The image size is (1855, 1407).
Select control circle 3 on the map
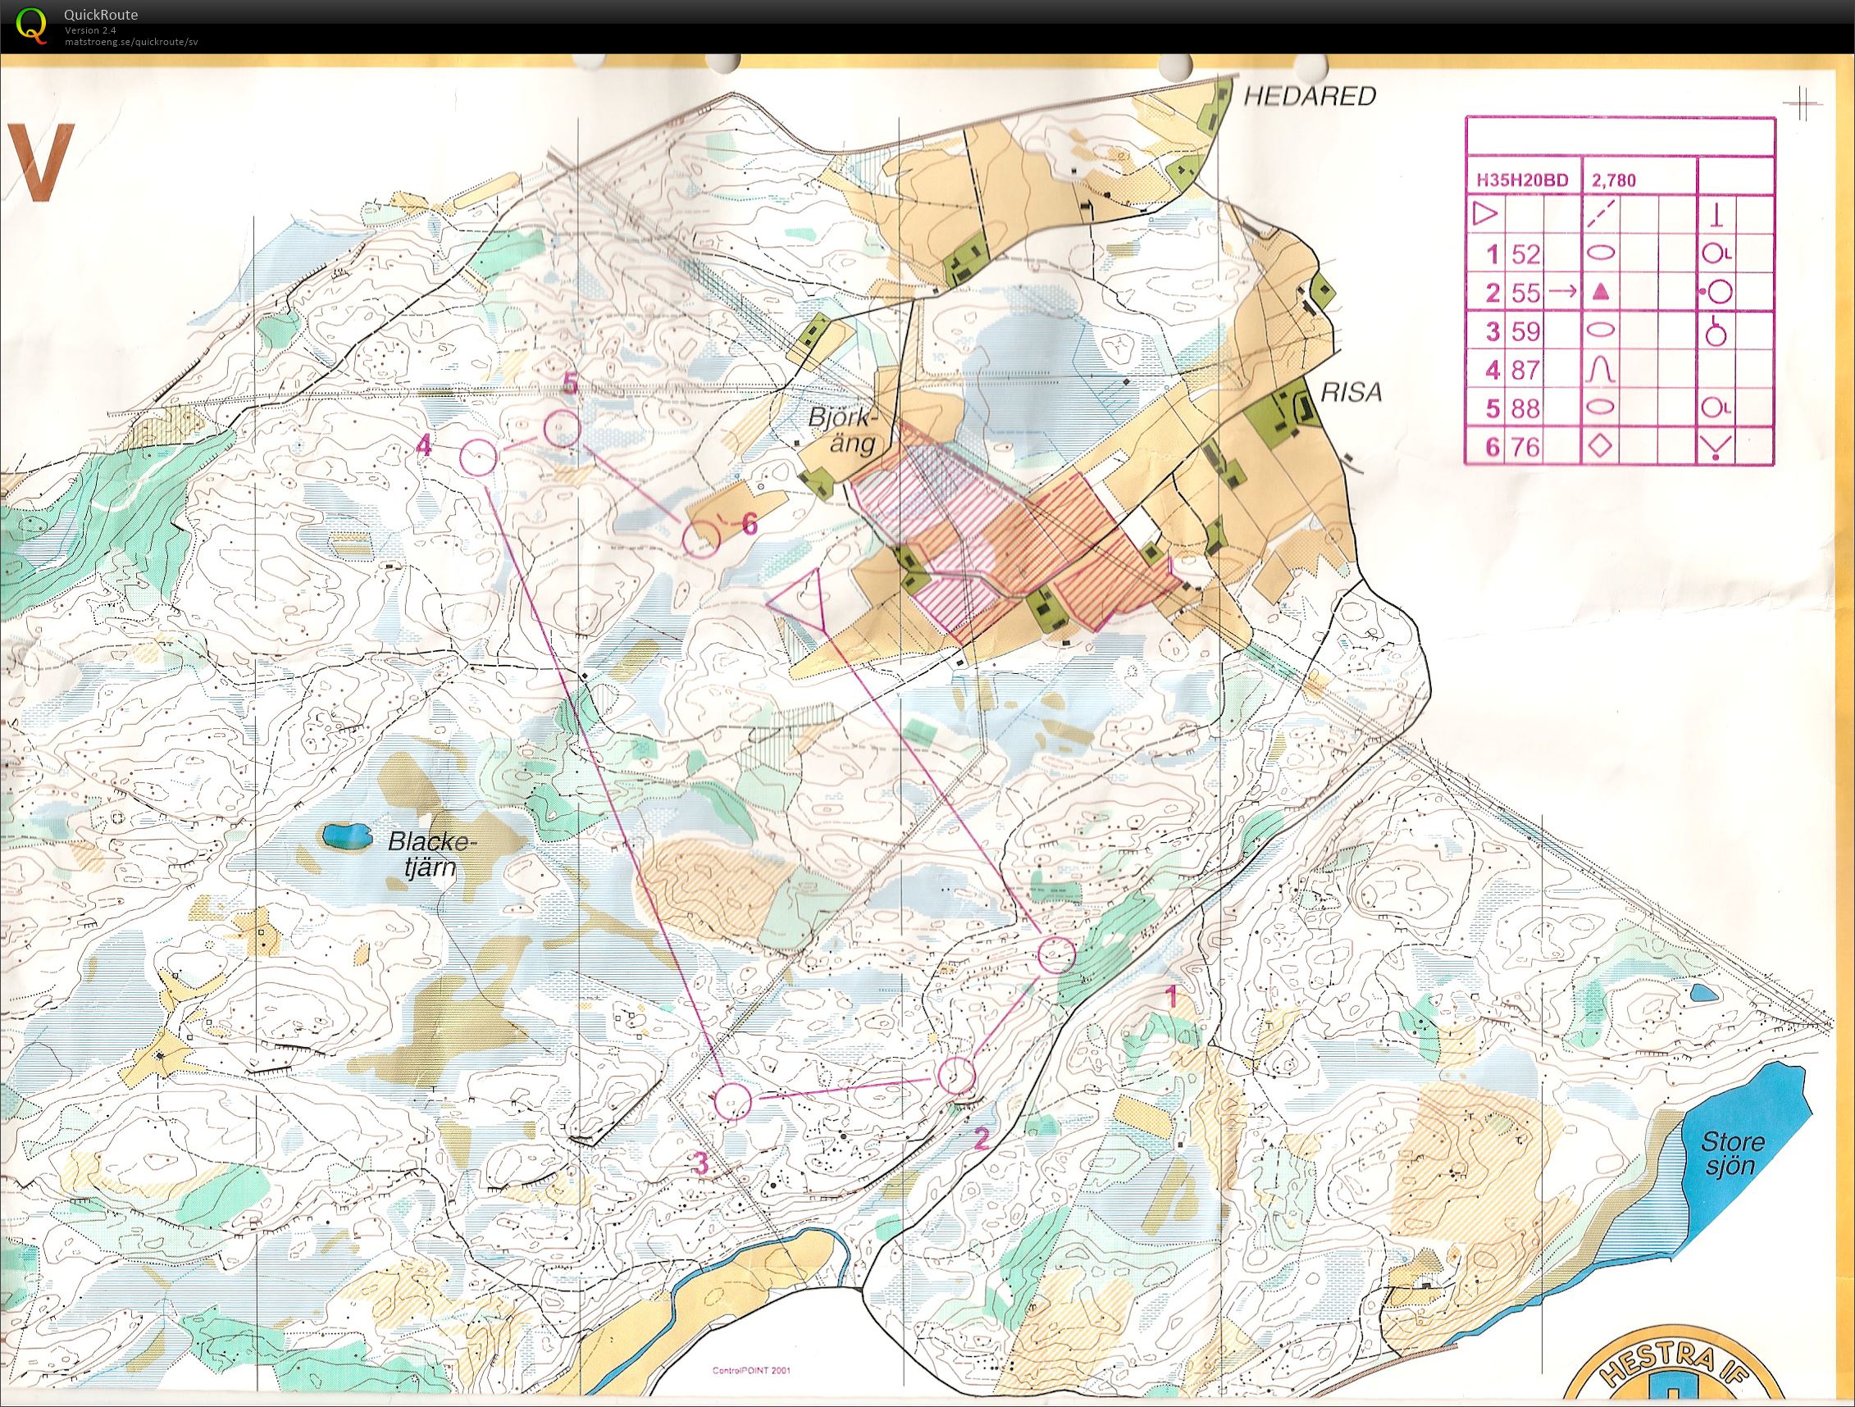[x=732, y=1101]
